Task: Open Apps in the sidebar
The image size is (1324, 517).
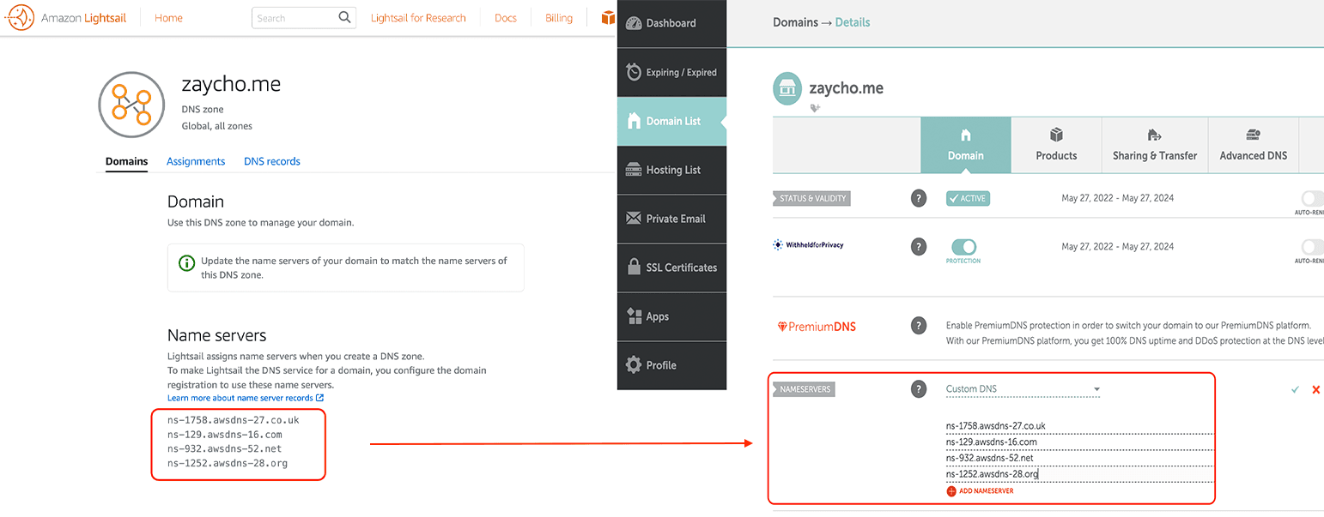Action: [671, 316]
